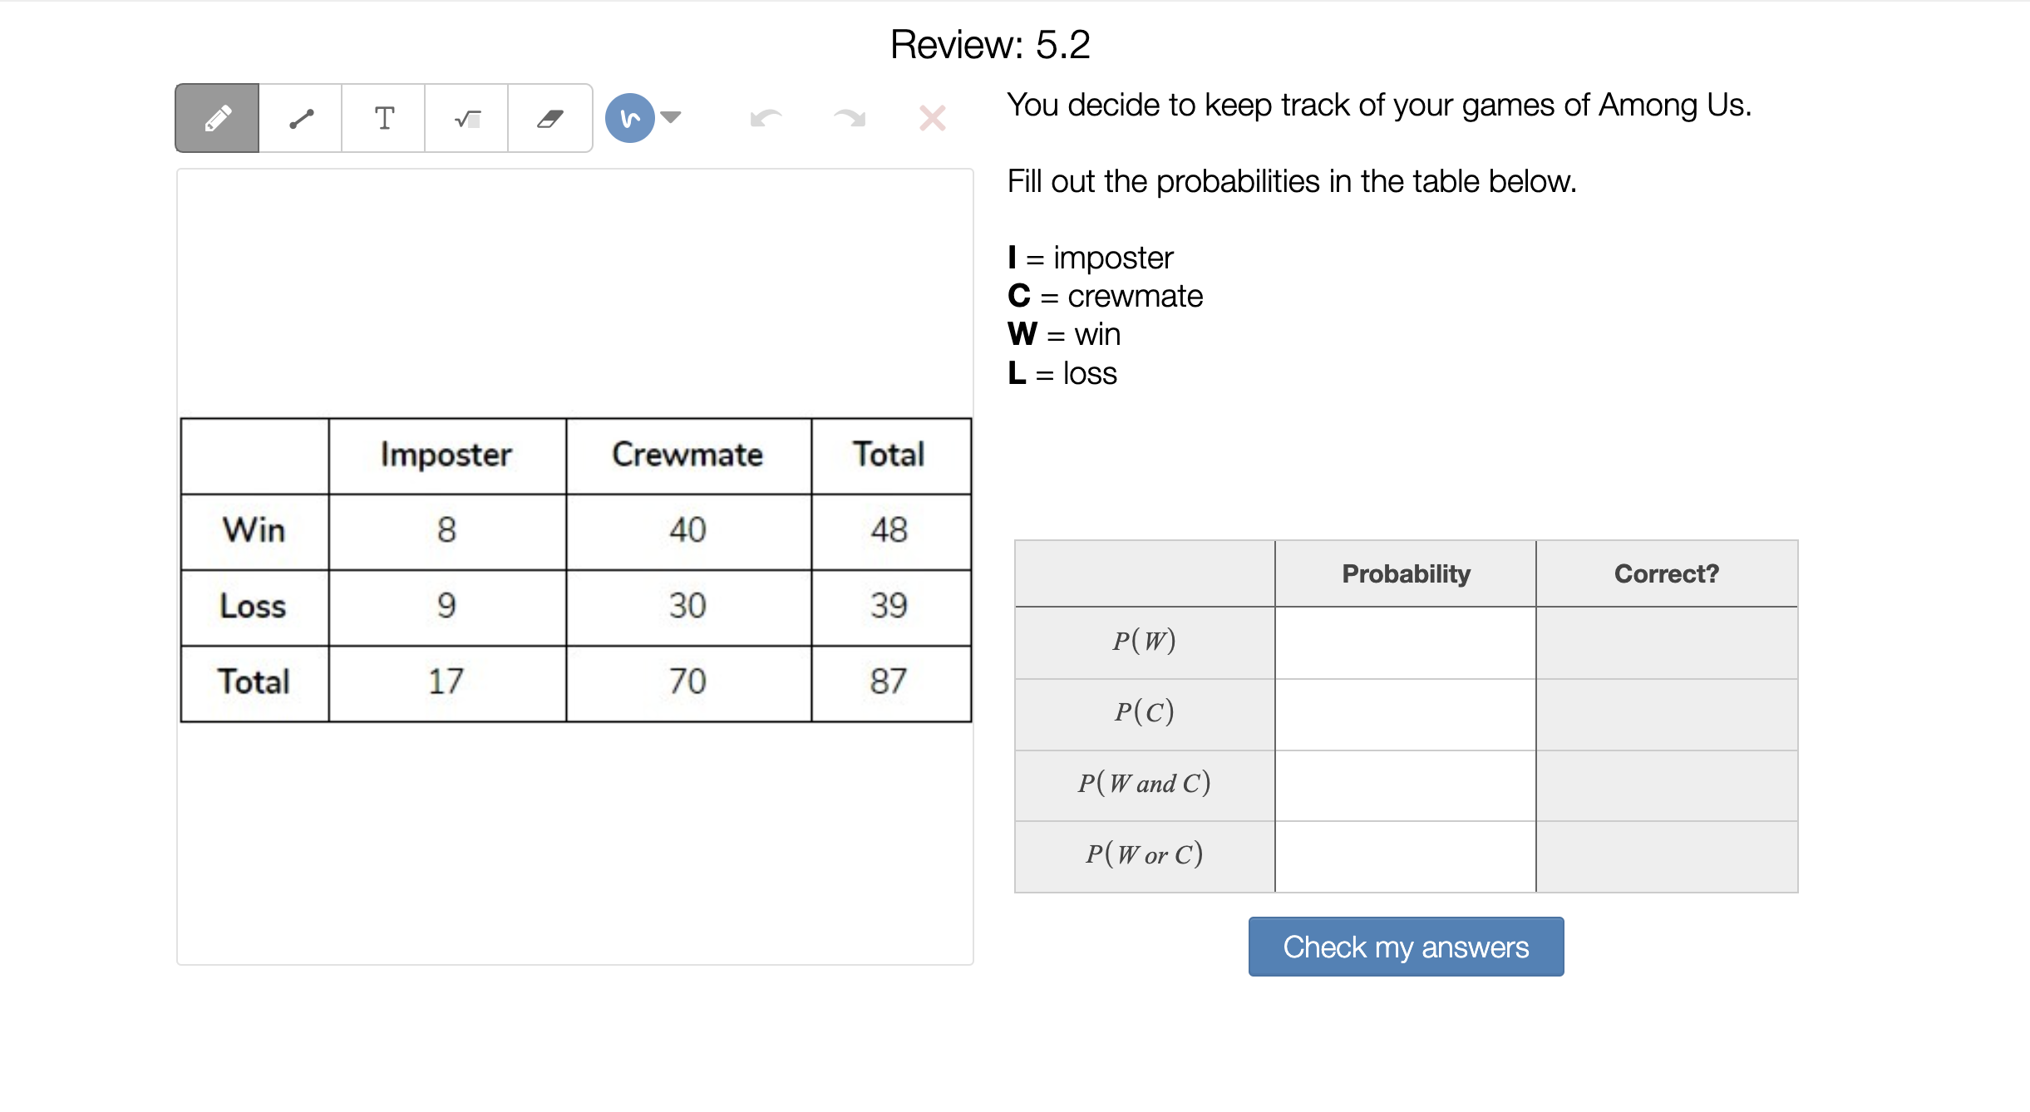Click the P(C) probability input

point(1405,714)
